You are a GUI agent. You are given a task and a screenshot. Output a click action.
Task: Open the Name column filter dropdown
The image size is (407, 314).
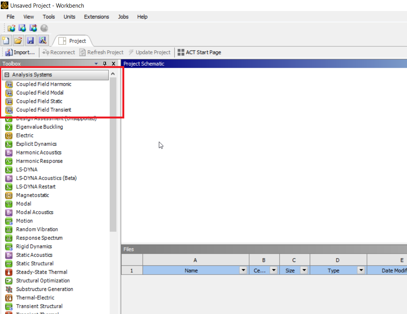pyautogui.click(x=243, y=270)
